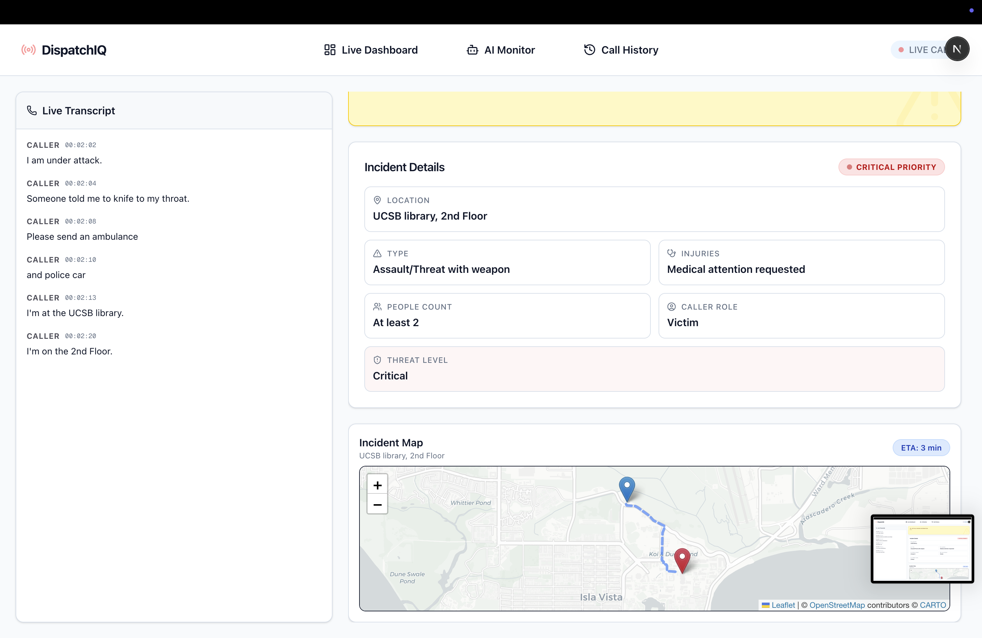Click the phone icon beside Live Transcript
982x638 pixels.
coord(32,110)
